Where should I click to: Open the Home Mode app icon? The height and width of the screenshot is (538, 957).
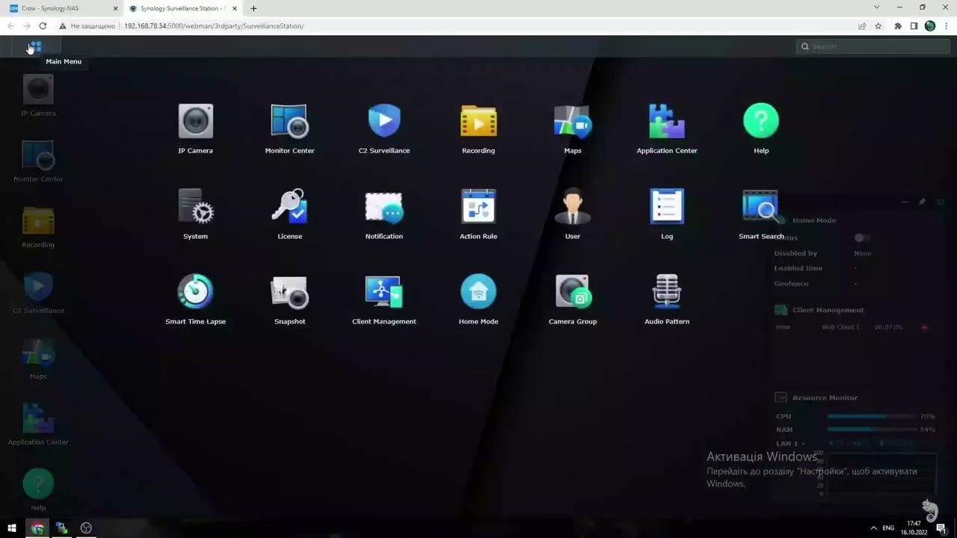click(478, 299)
